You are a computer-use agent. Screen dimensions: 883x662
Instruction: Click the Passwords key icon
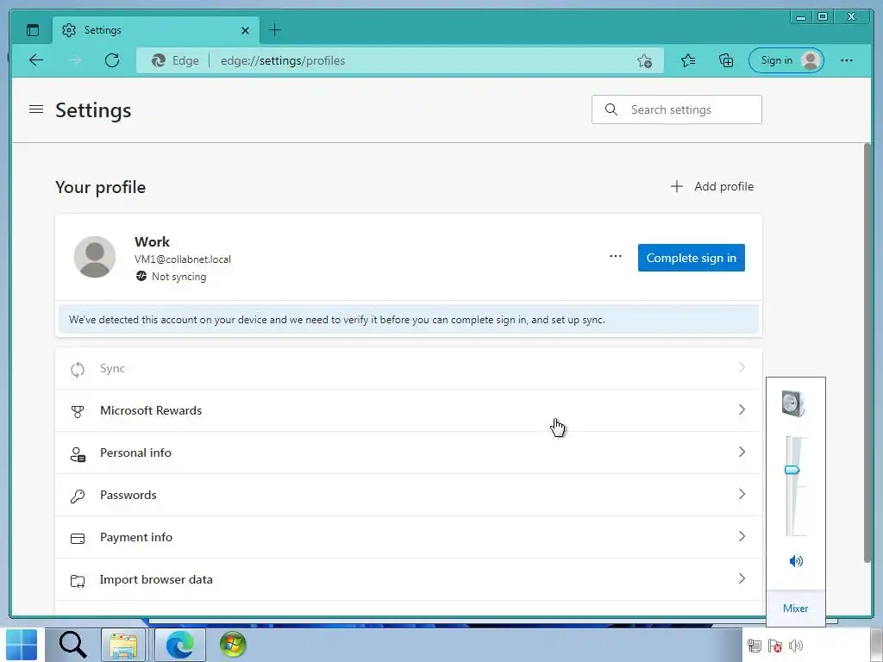click(x=78, y=496)
